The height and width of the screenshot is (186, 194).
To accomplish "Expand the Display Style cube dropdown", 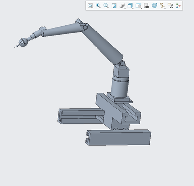I will coord(130,6).
